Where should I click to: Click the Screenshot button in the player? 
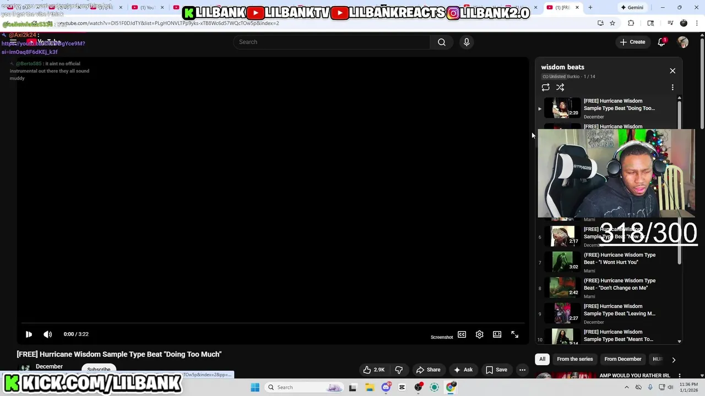[442, 337]
